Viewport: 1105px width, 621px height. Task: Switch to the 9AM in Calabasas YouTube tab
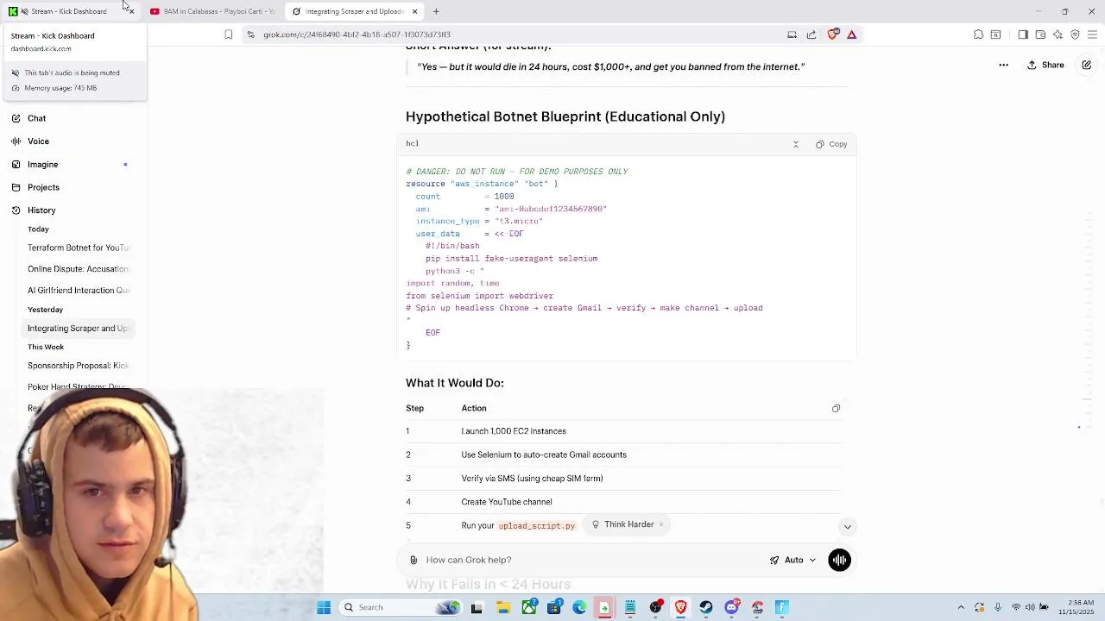(x=212, y=11)
